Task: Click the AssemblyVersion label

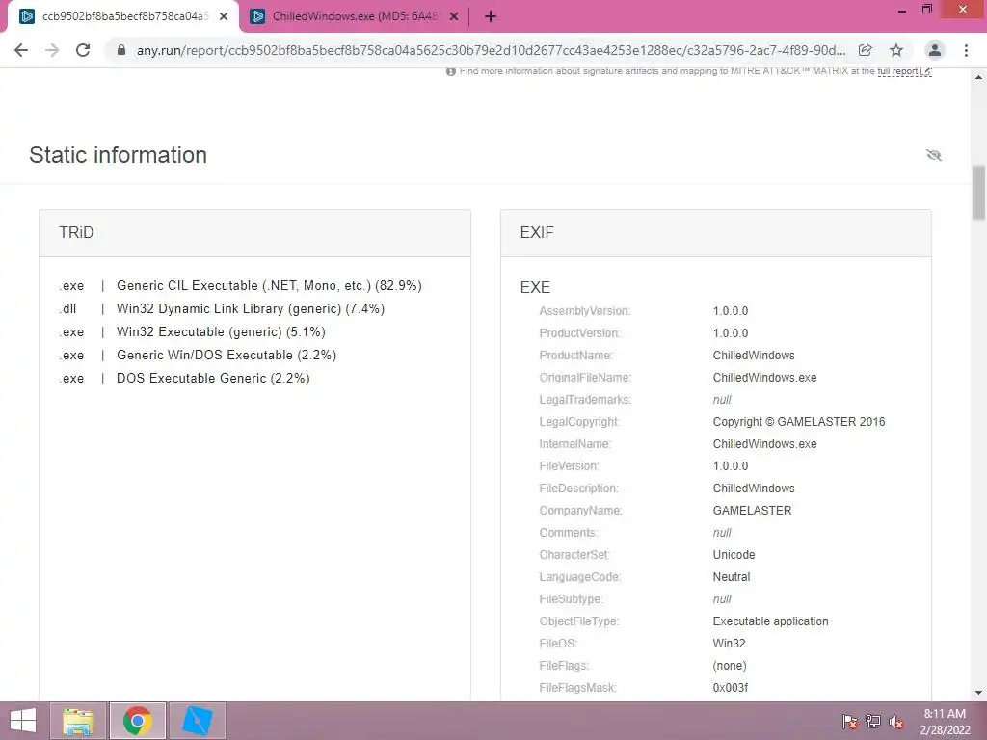Action: point(585,311)
